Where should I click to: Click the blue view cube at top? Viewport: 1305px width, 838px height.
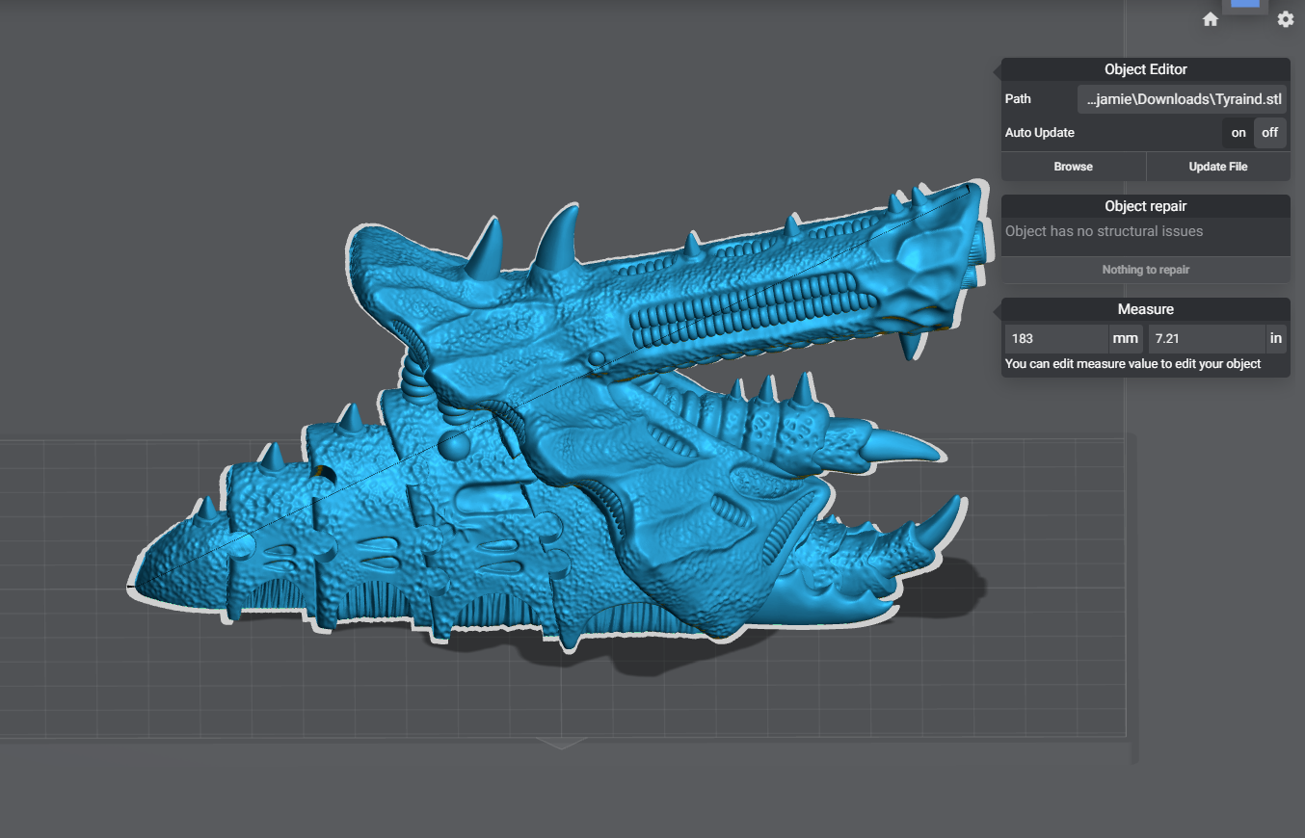(1245, 5)
